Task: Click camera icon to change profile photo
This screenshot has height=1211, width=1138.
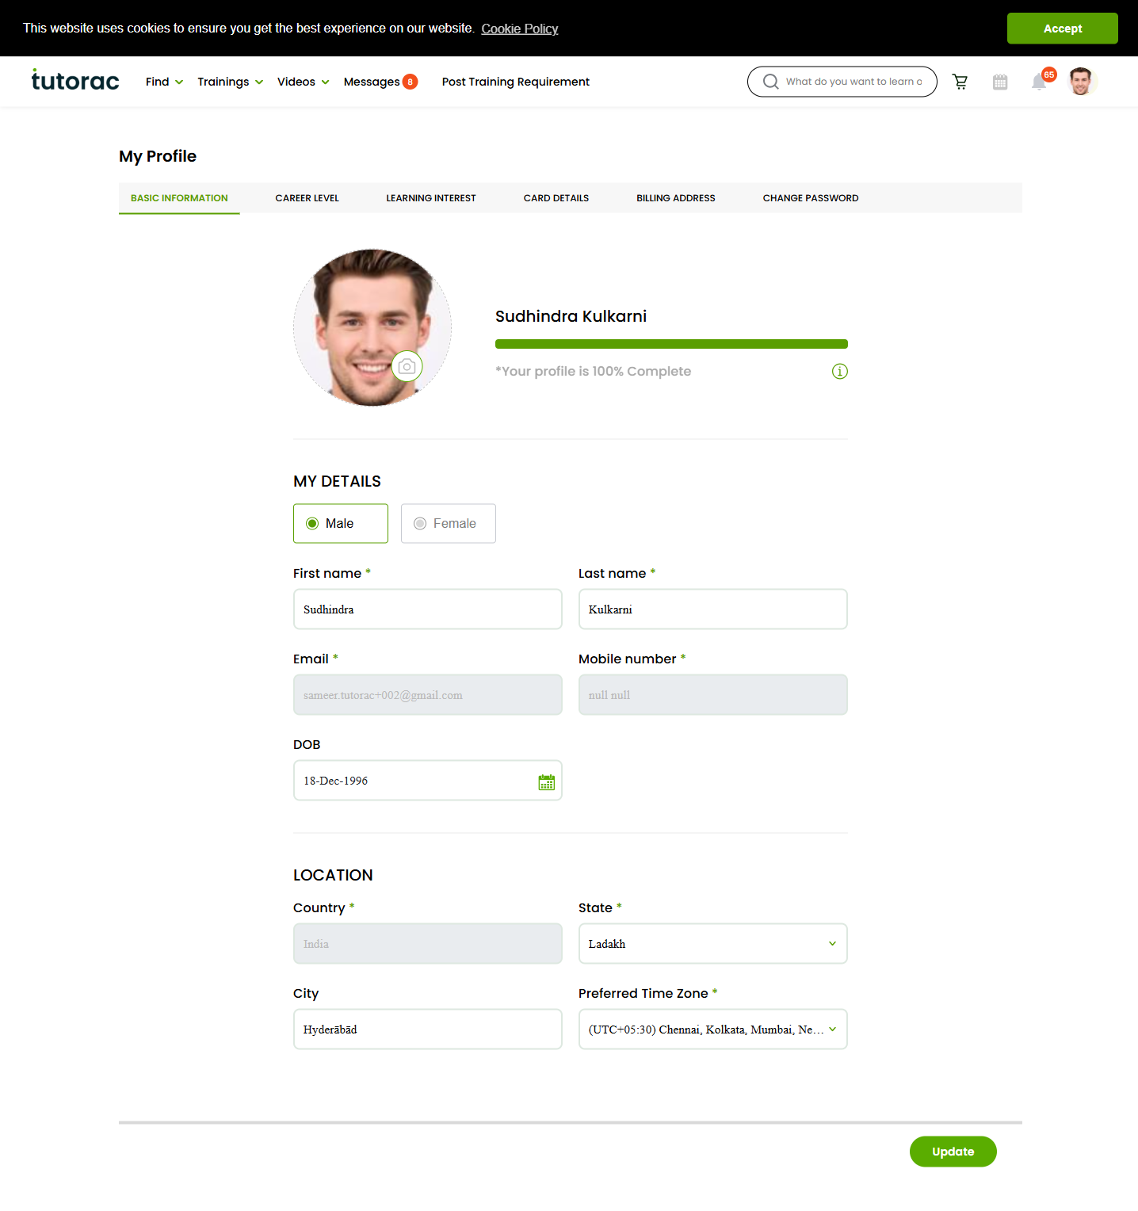Action: pyautogui.click(x=407, y=366)
